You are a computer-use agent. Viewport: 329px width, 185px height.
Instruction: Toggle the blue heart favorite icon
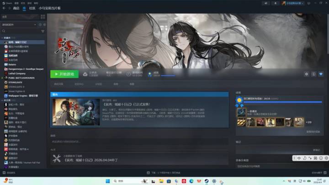click(x=321, y=74)
